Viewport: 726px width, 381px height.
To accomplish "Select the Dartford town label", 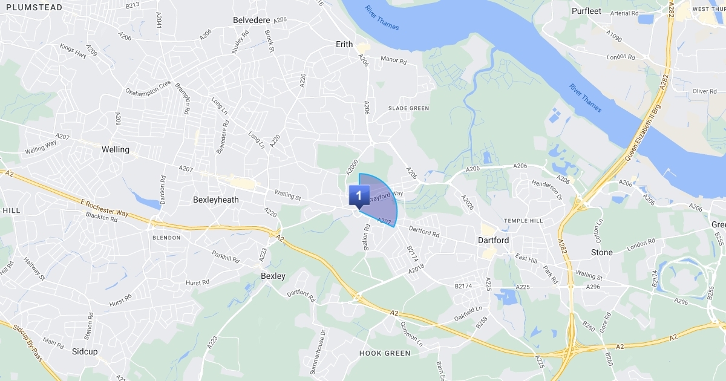I will (x=493, y=240).
